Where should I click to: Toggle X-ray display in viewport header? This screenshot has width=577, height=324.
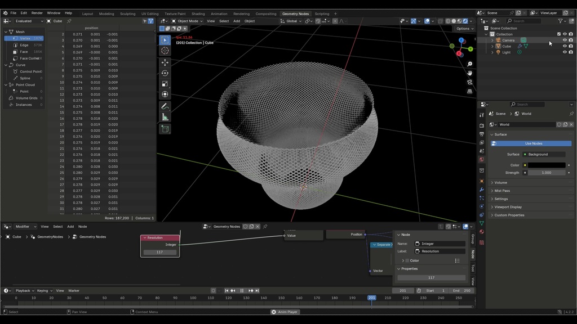coord(440,21)
